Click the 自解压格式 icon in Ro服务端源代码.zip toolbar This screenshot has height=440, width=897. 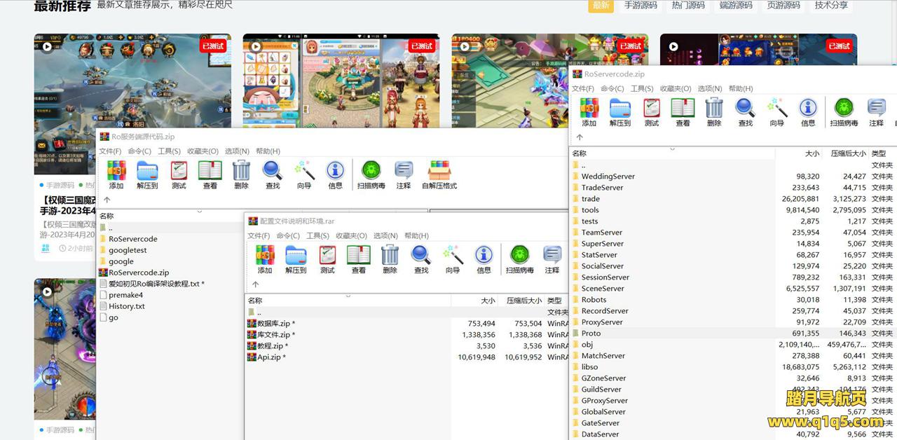point(439,174)
